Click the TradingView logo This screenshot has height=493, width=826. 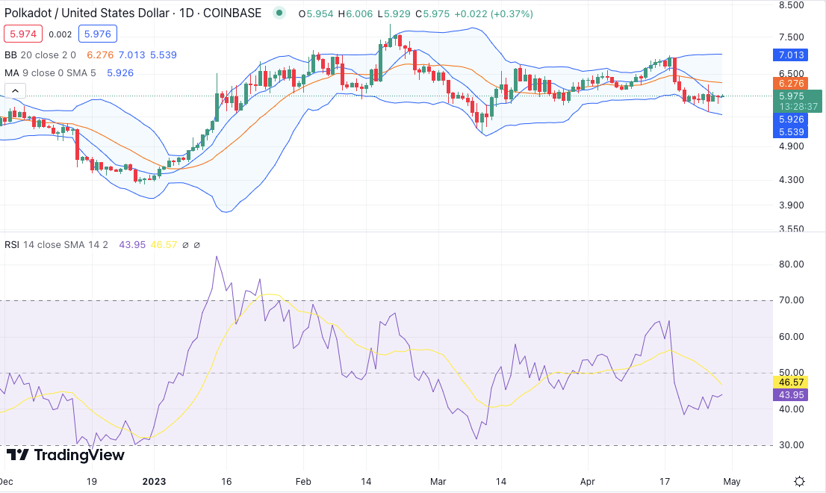pyautogui.click(x=65, y=455)
